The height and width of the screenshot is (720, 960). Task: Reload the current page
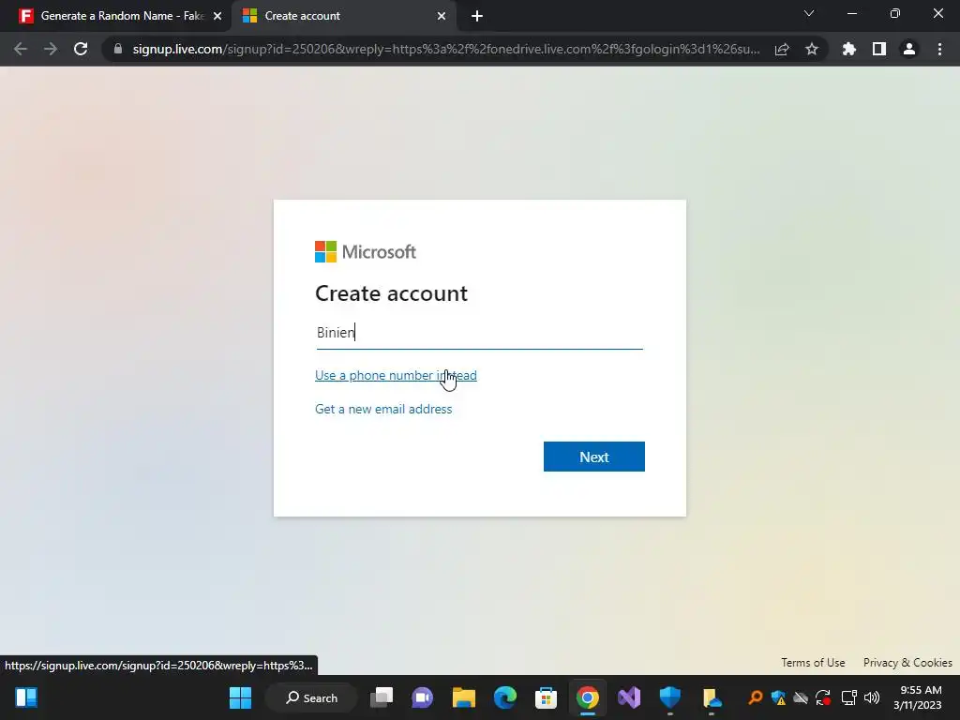pos(81,49)
